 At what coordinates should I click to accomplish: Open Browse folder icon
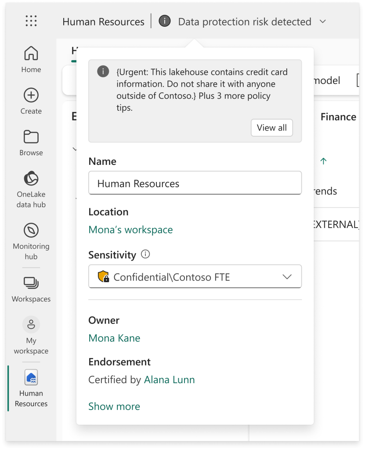click(x=31, y=137)
